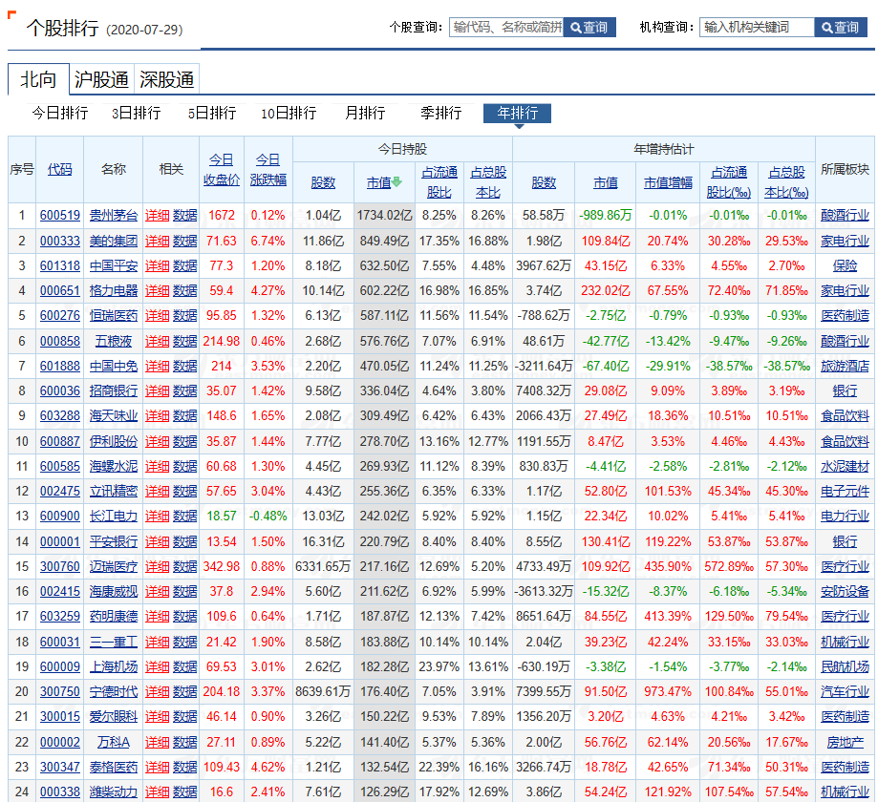Open stock code 600031 link
The height and width of the screenshot is (802, 878).
[60, 642]
